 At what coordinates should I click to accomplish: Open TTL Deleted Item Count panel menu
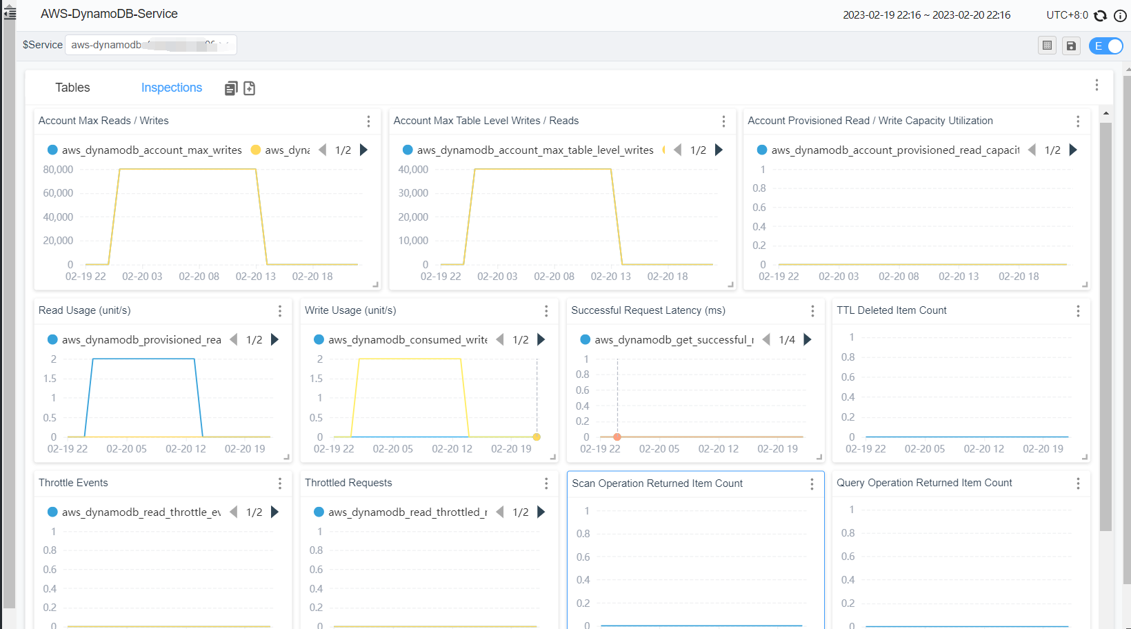[x=1078, y=311]
